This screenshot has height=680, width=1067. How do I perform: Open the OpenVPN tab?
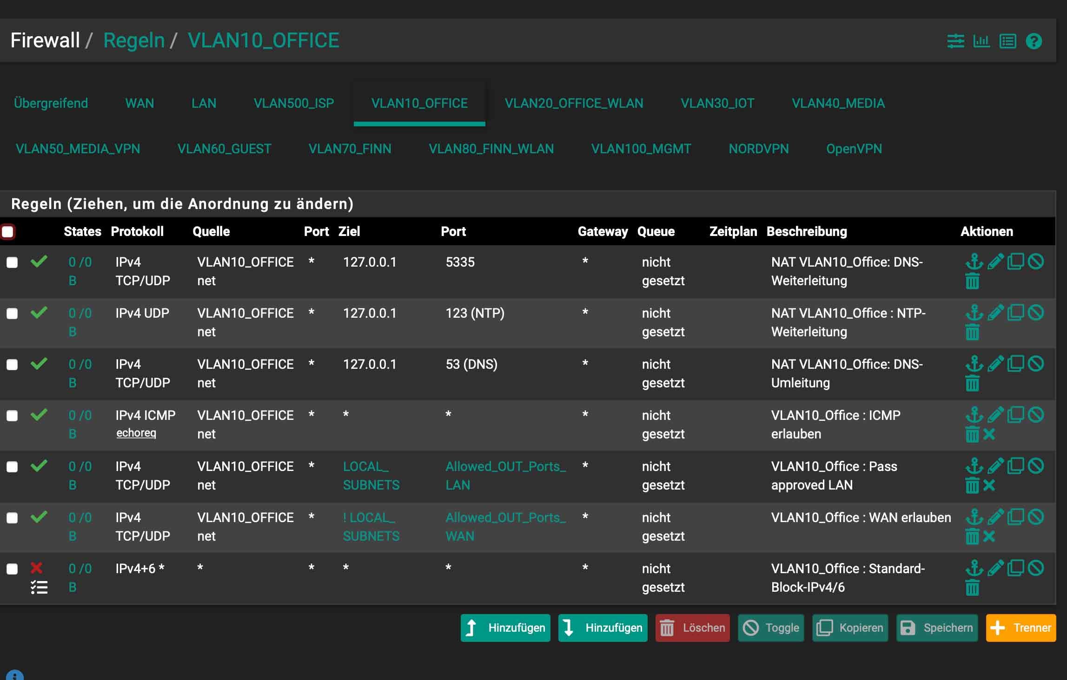(854, 149)
